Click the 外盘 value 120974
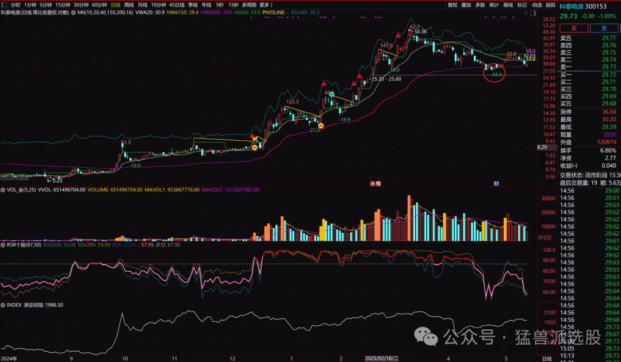 tap(607, 142)
